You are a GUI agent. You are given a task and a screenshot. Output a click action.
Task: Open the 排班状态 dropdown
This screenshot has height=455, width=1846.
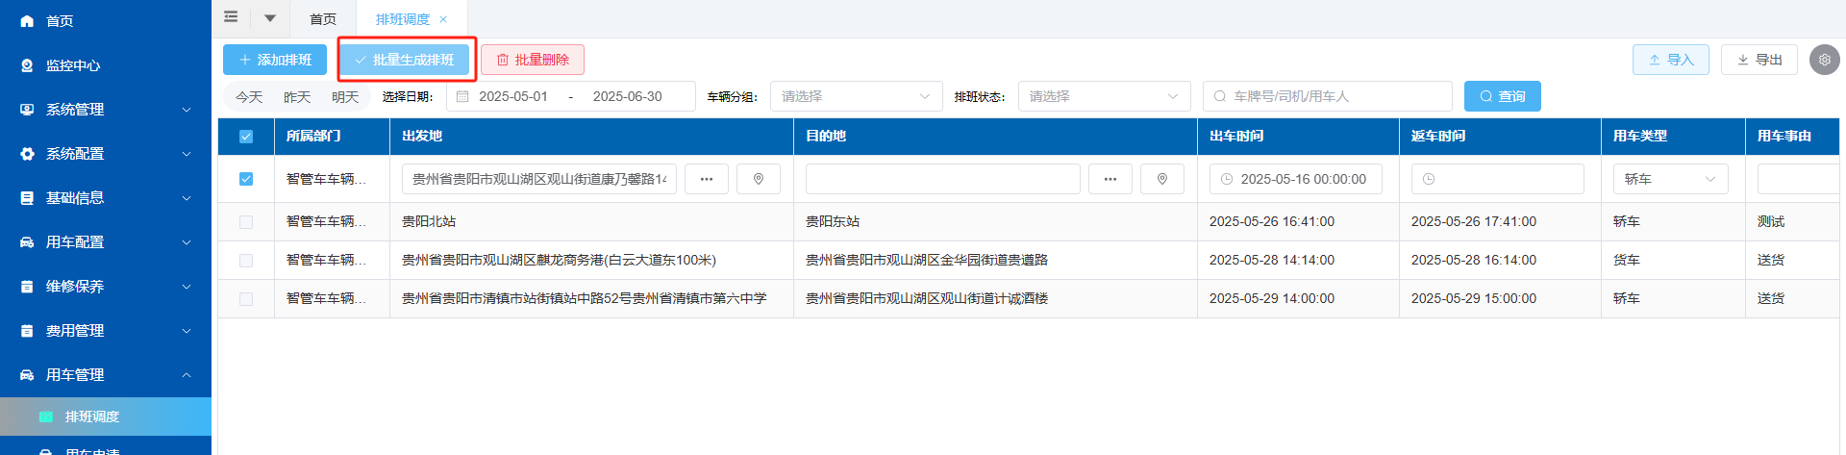coord(1104,96)
